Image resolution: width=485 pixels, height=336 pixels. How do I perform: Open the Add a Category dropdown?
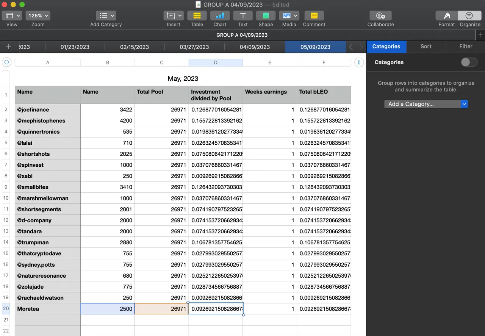(x=426, y=104)
